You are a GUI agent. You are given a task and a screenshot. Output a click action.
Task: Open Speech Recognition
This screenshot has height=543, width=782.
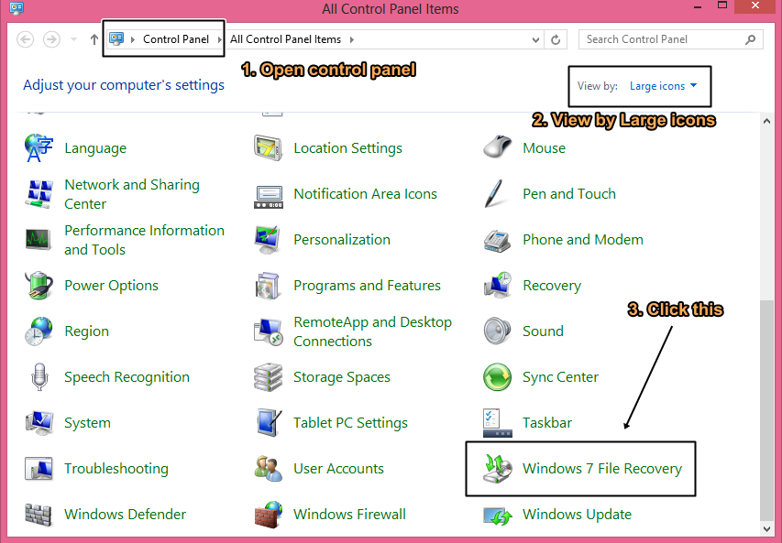point(127,376)
